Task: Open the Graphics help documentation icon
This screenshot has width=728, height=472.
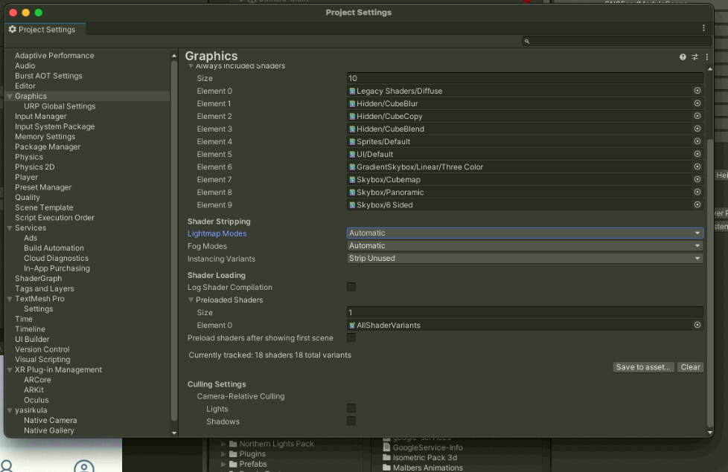Action: point(682,56)
